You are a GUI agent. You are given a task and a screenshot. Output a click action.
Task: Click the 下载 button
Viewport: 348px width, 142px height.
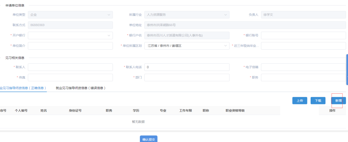[x=318, y=101]
